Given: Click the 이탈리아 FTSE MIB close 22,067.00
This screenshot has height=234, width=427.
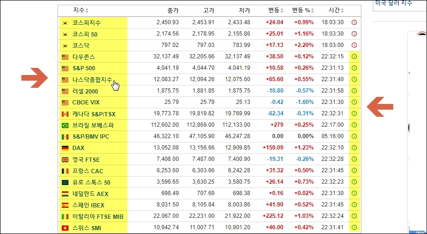Looking at the screenshot, I should (x=166, y=216).
